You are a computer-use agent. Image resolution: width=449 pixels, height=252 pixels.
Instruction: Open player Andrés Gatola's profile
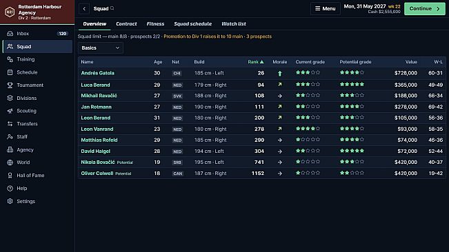pos(97,73)
